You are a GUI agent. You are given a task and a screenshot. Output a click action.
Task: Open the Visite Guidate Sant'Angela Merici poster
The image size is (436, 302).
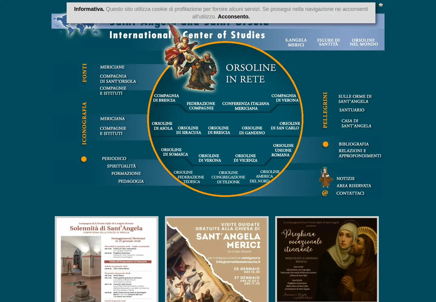click(x=217, y=260)
